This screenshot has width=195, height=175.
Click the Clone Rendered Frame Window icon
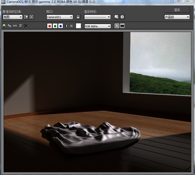15,26
